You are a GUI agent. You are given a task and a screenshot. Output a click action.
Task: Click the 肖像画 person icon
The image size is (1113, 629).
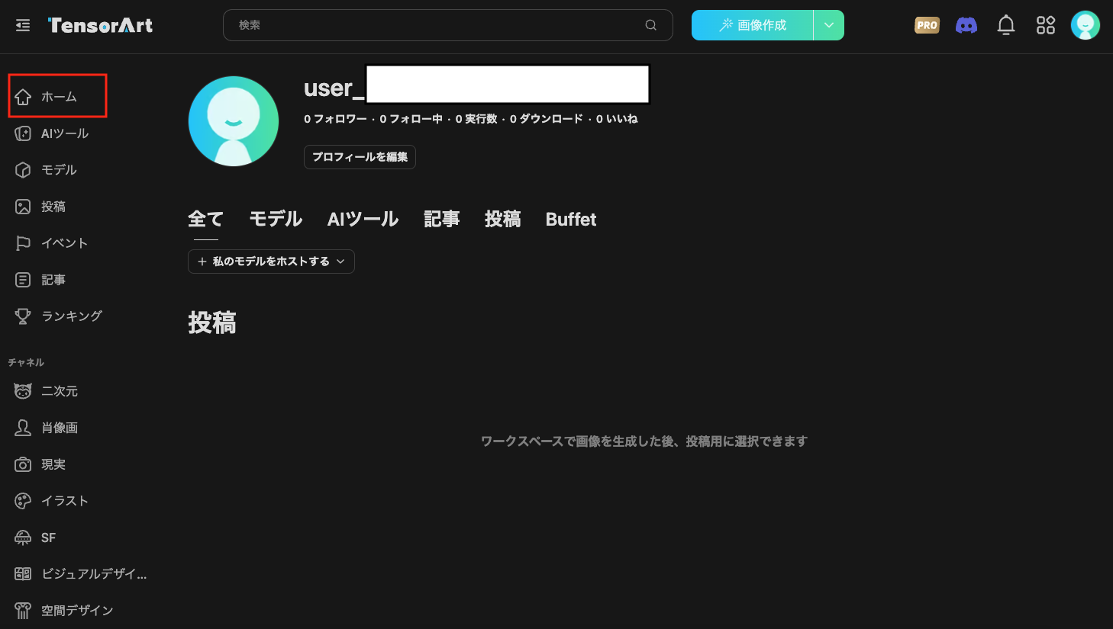(23, 428)
